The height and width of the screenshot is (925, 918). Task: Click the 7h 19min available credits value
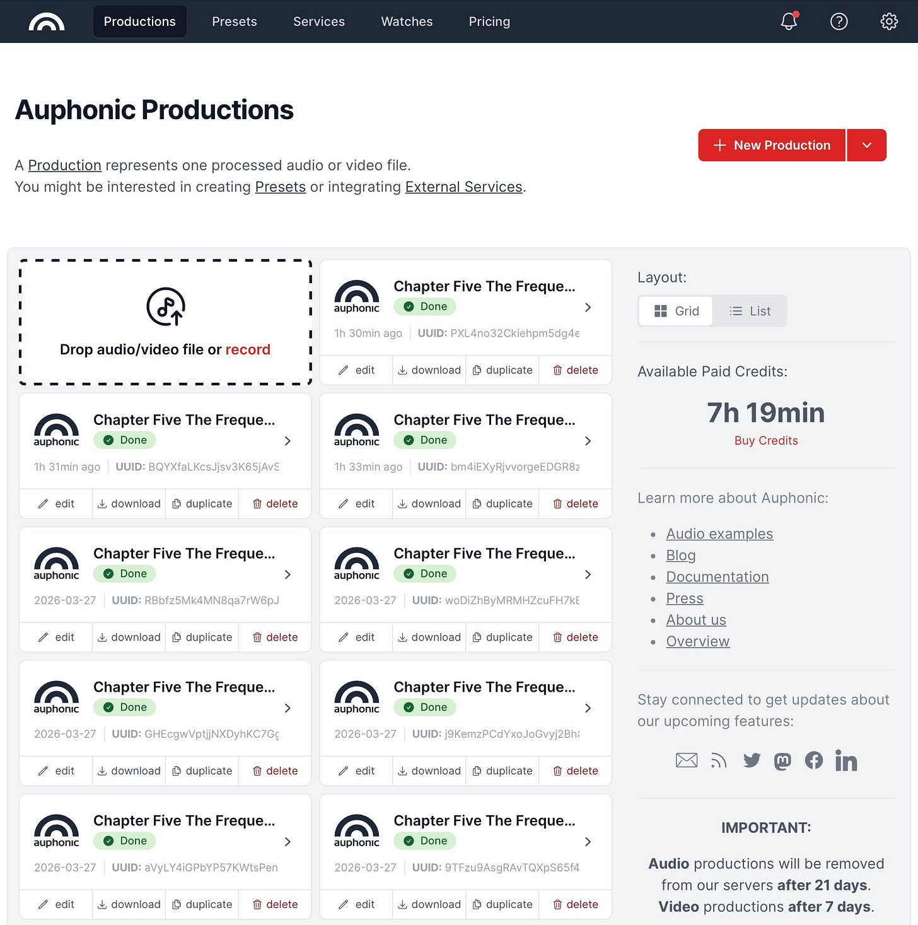[x=766, y=413]
